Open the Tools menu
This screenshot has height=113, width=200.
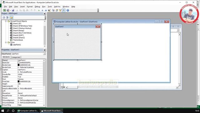[x=50, y=7]
